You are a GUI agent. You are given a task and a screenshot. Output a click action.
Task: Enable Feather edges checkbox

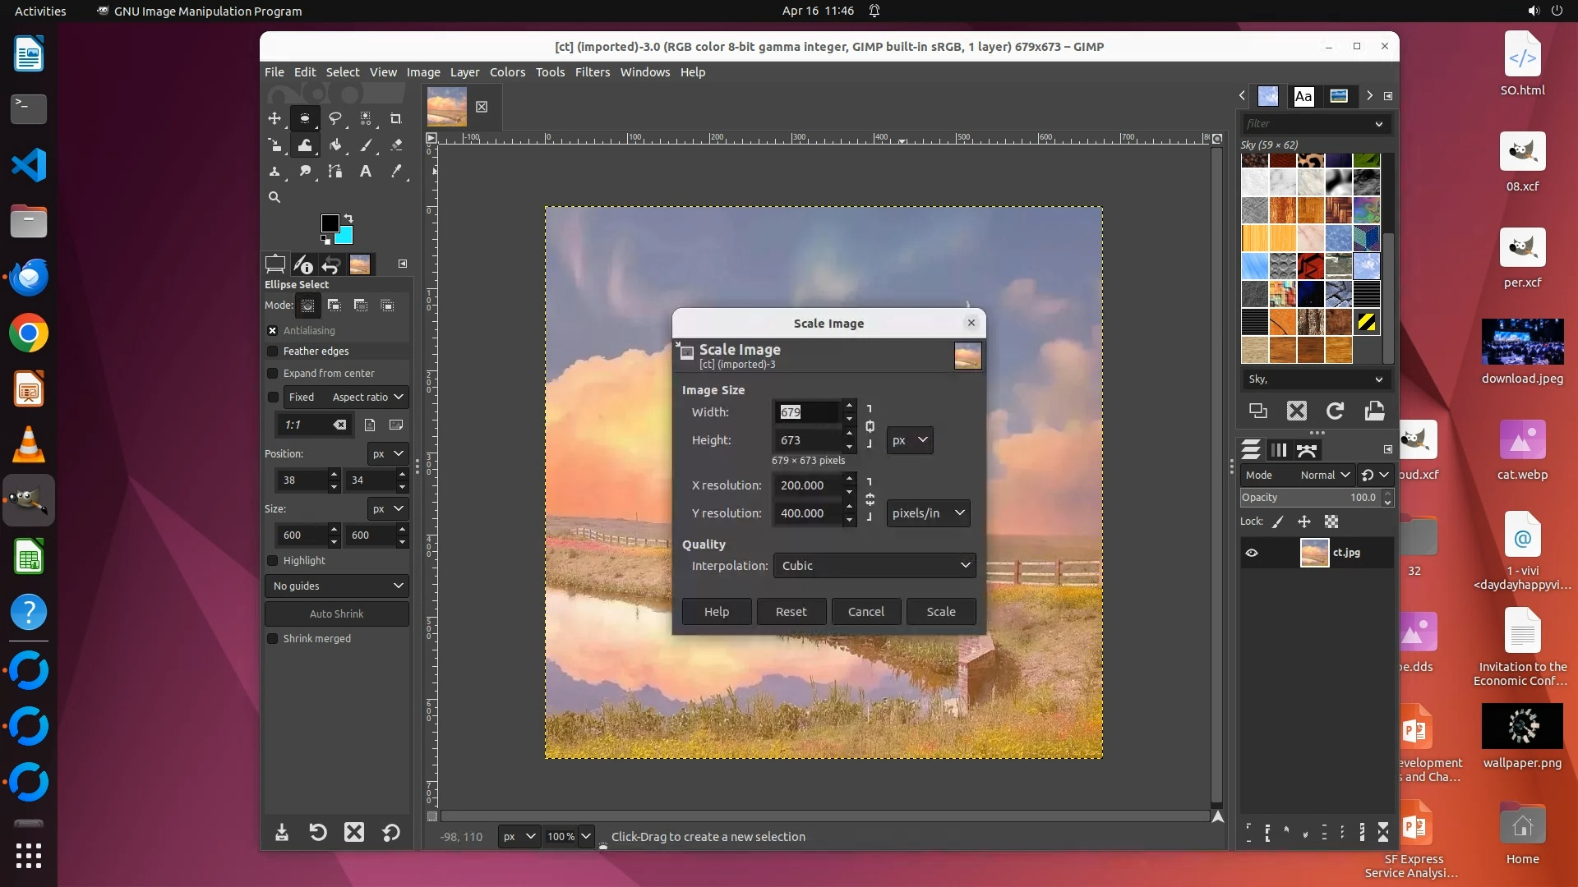[273, 351]
